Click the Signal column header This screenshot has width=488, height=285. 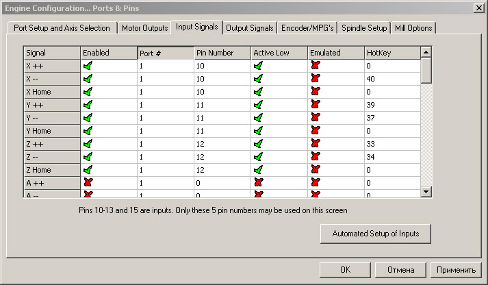point(52,53)
